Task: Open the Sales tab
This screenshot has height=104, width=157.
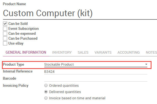Action: tap(83, 52)
